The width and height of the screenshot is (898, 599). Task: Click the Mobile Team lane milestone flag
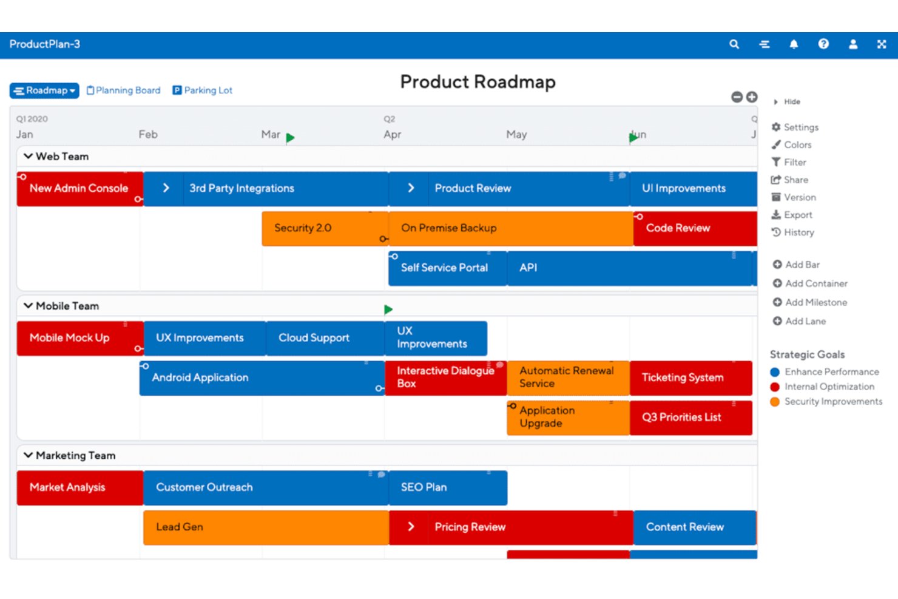pos(388,310)
